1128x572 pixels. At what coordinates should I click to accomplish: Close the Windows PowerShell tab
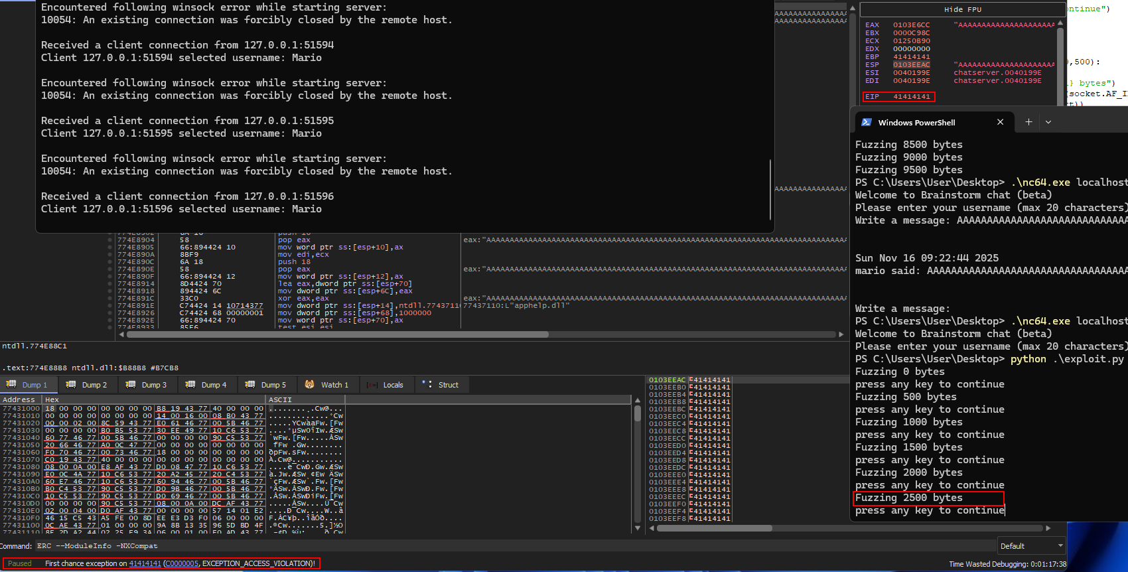click(1000, 122)
